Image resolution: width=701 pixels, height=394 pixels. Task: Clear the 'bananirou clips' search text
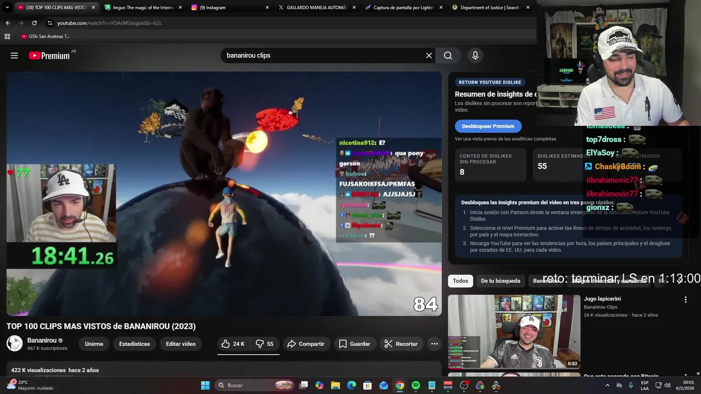click(429, 55)
